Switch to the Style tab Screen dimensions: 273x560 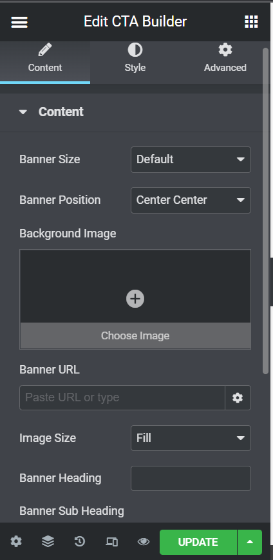pyautogui.click(x=135, y=59)
